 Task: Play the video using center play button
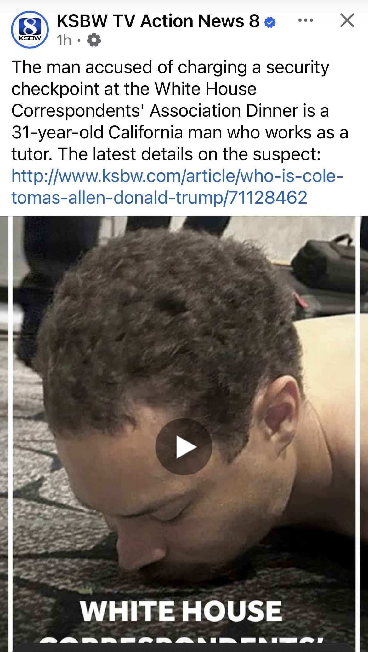tap(184, 446)
